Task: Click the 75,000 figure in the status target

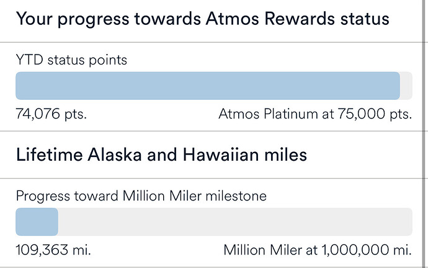Action: point(362,114)
